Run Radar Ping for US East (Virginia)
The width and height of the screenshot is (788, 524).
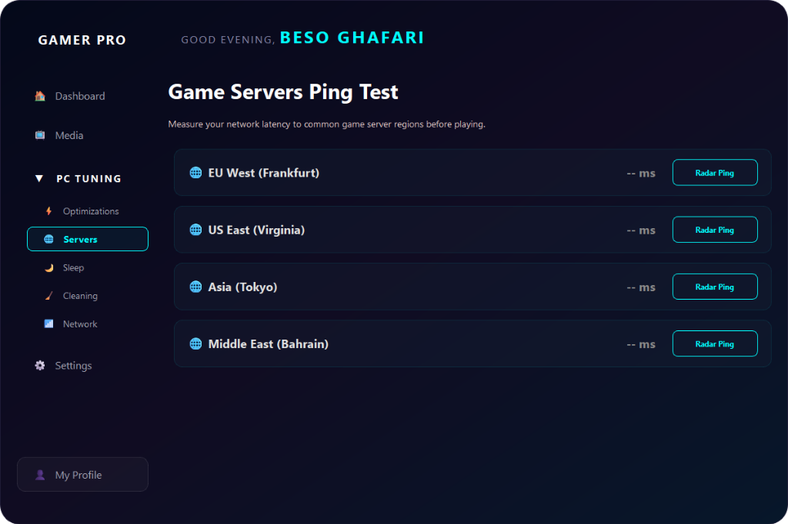tap(714, 230)
